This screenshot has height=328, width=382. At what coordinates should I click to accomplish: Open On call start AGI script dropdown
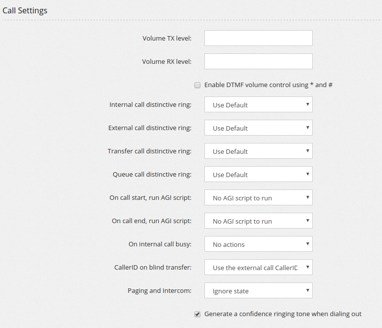[258, 197]
